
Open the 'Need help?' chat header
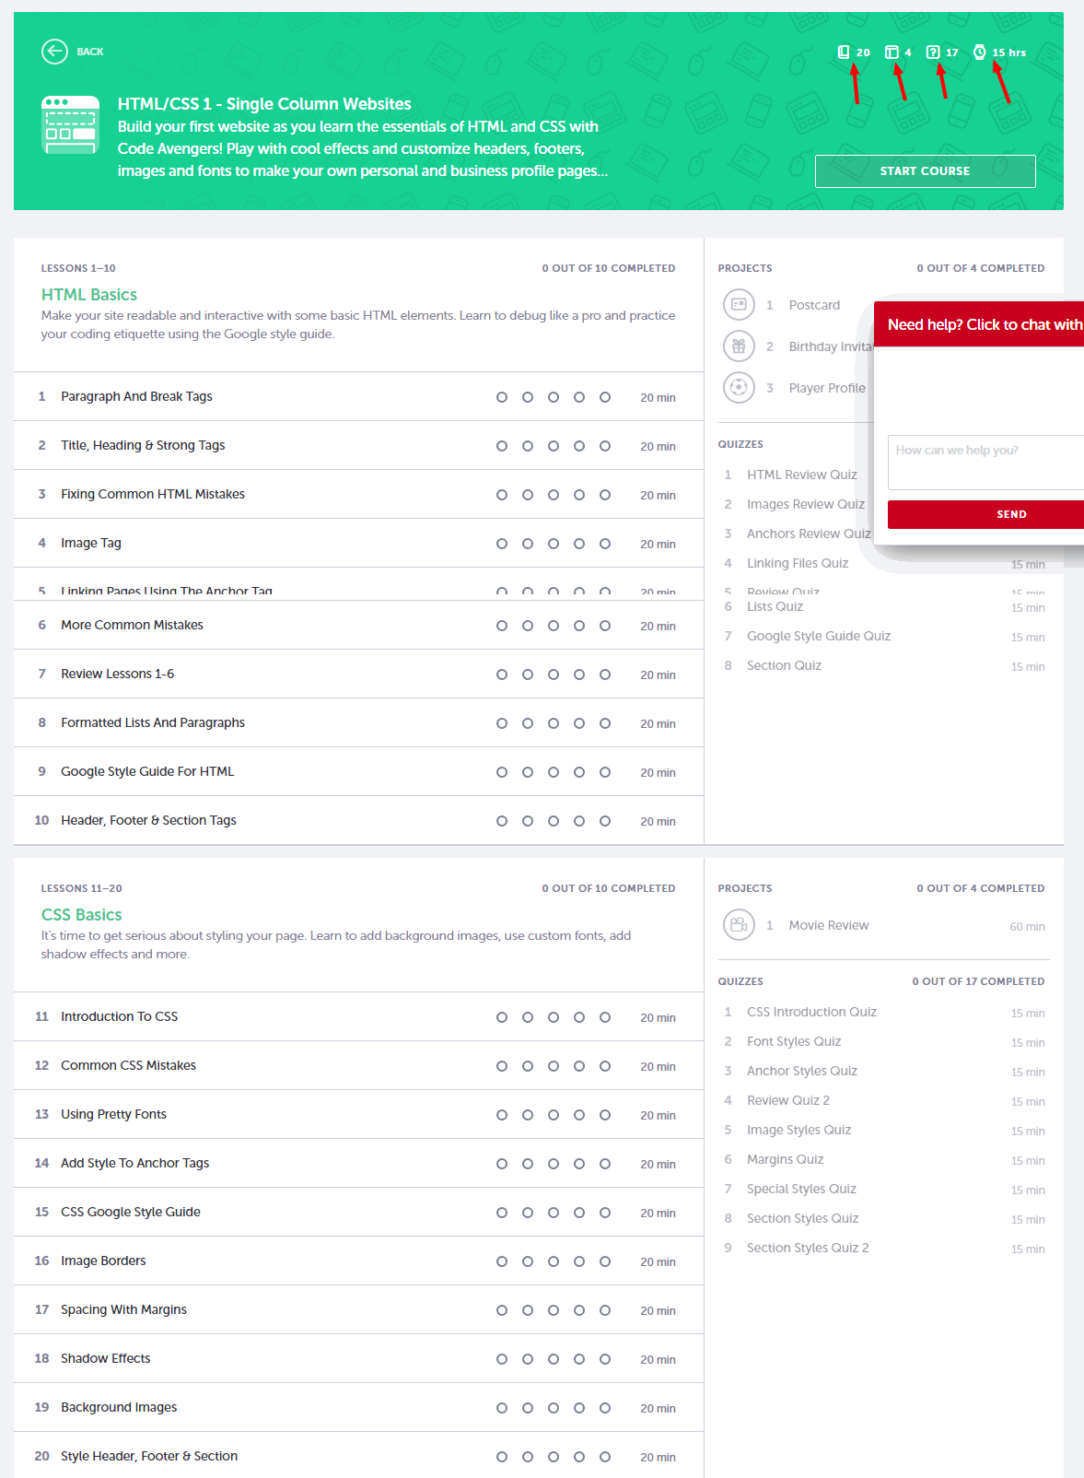[979, 324]
